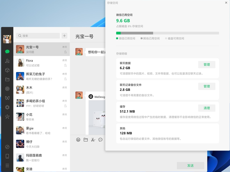Click sender avatar beside 想和你一起 message
The image size is (230, 172).
[x=79, y=52]
